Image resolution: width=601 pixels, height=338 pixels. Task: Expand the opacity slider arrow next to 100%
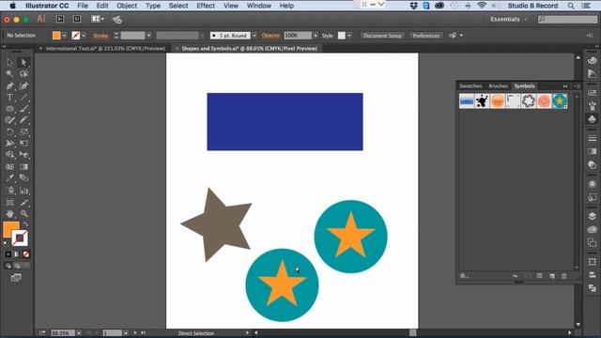pos(316,36)
